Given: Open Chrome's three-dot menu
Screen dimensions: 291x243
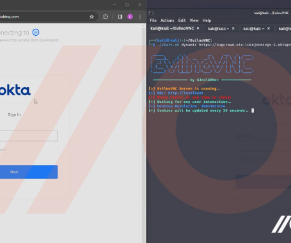Looking at the screenshot, I should click(x=140, y=17).
